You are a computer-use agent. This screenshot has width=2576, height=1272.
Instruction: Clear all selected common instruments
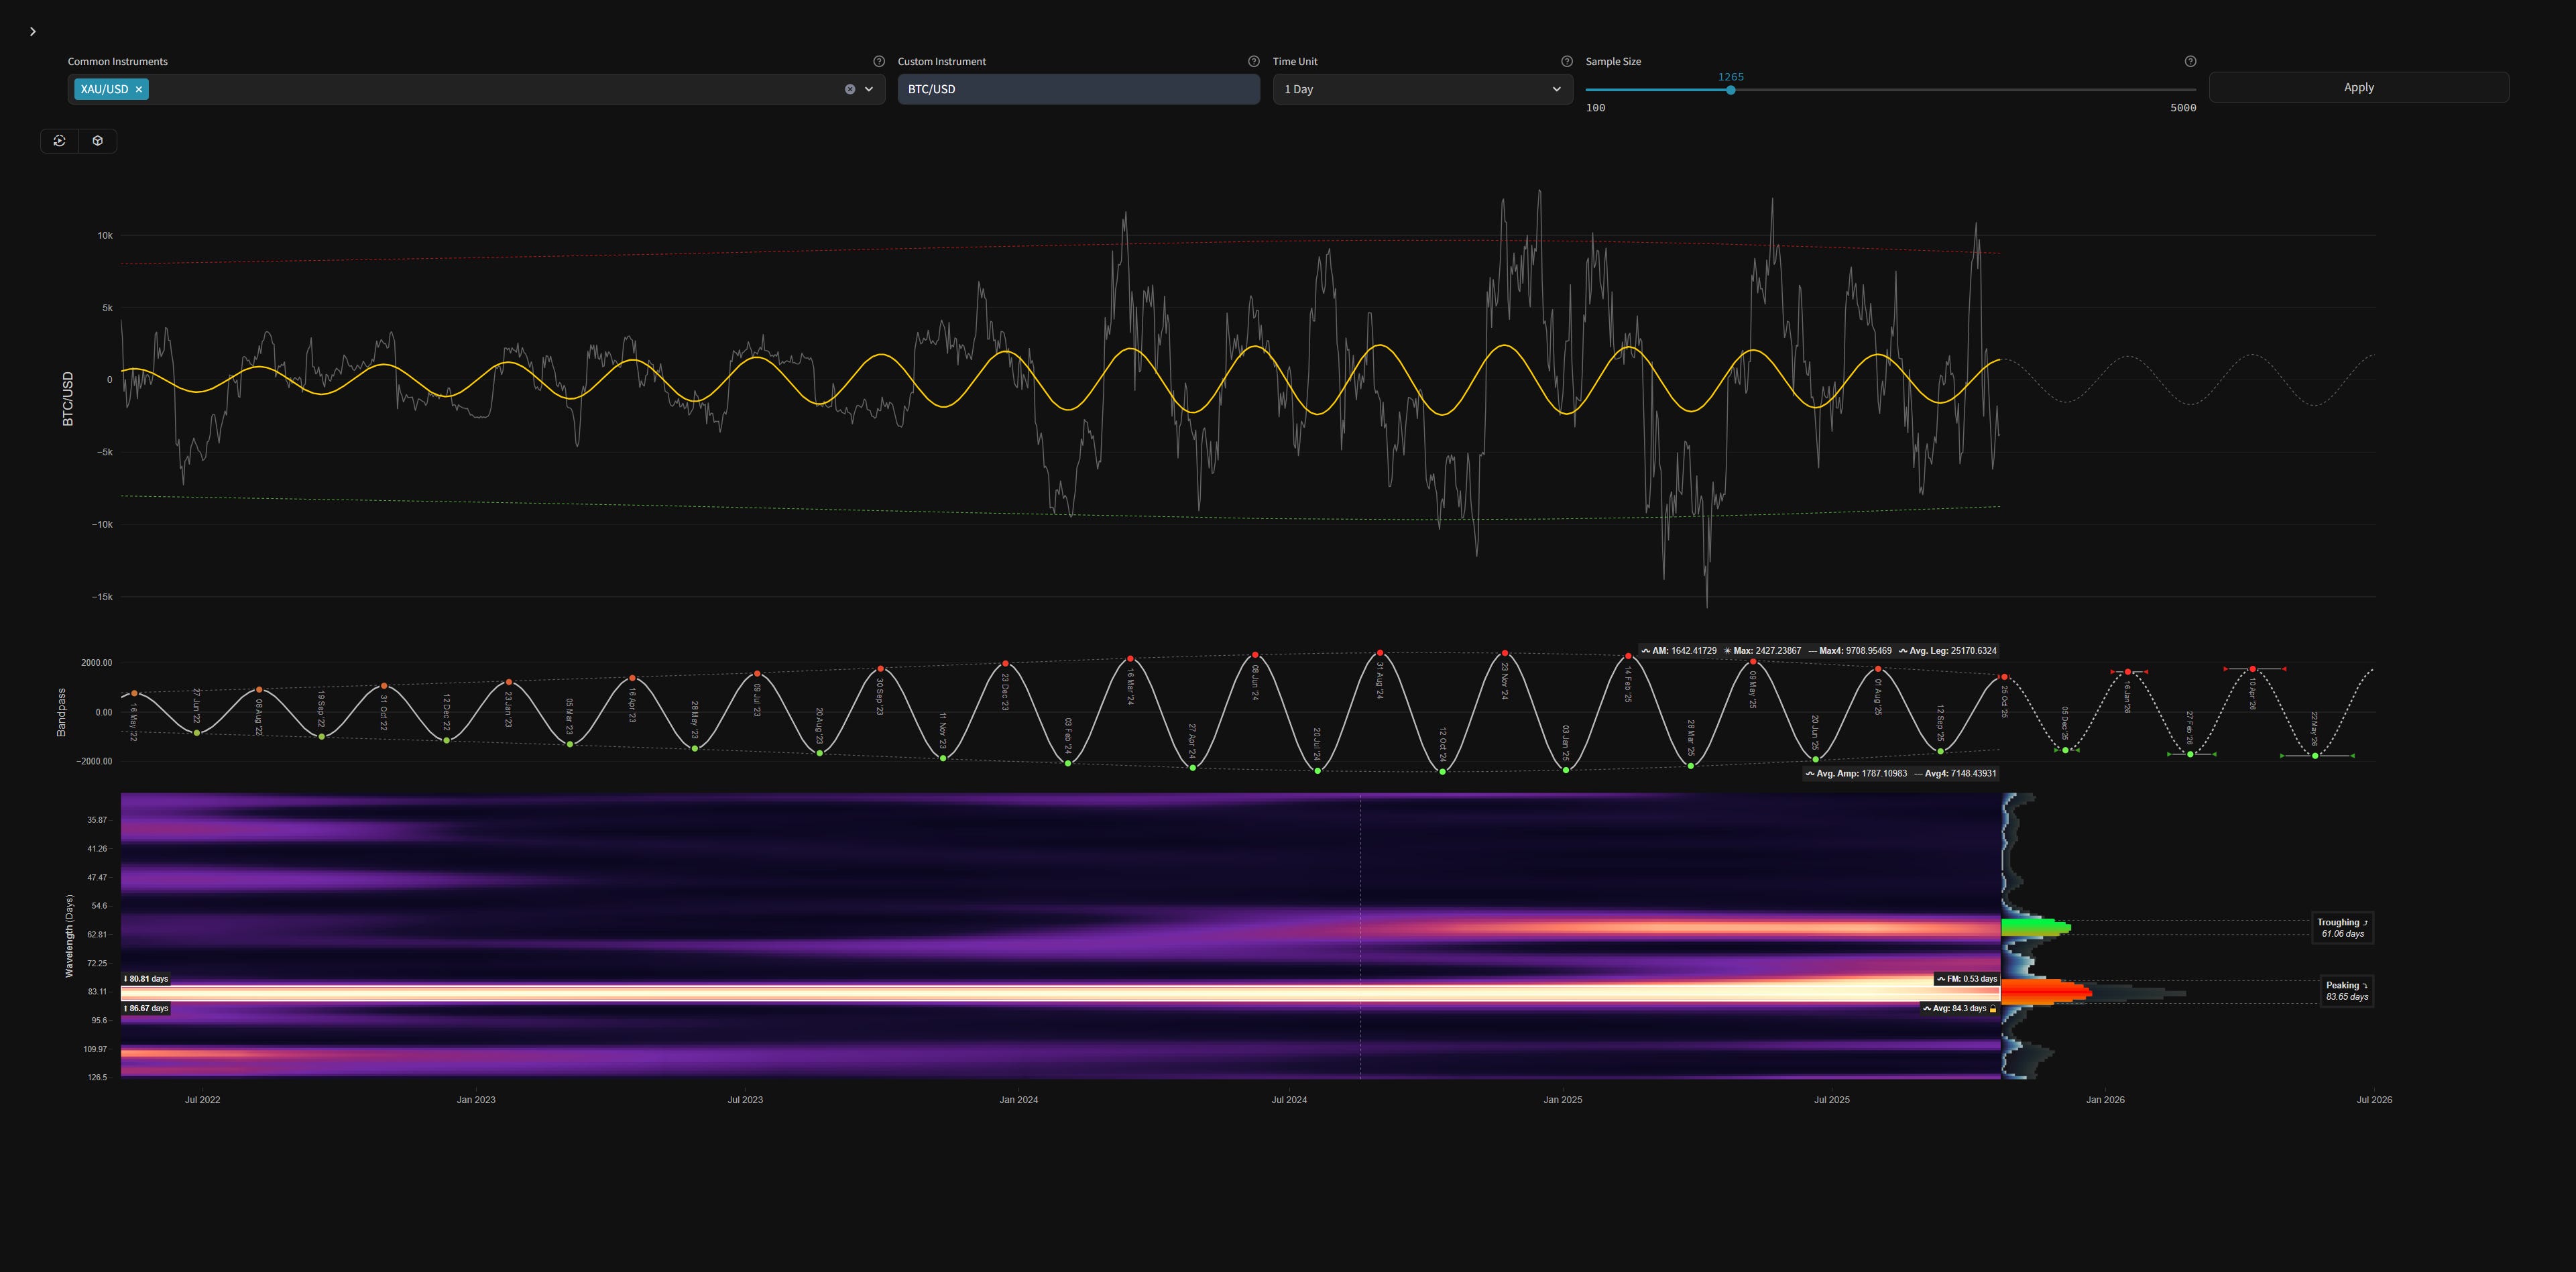(x=850, y=89)
